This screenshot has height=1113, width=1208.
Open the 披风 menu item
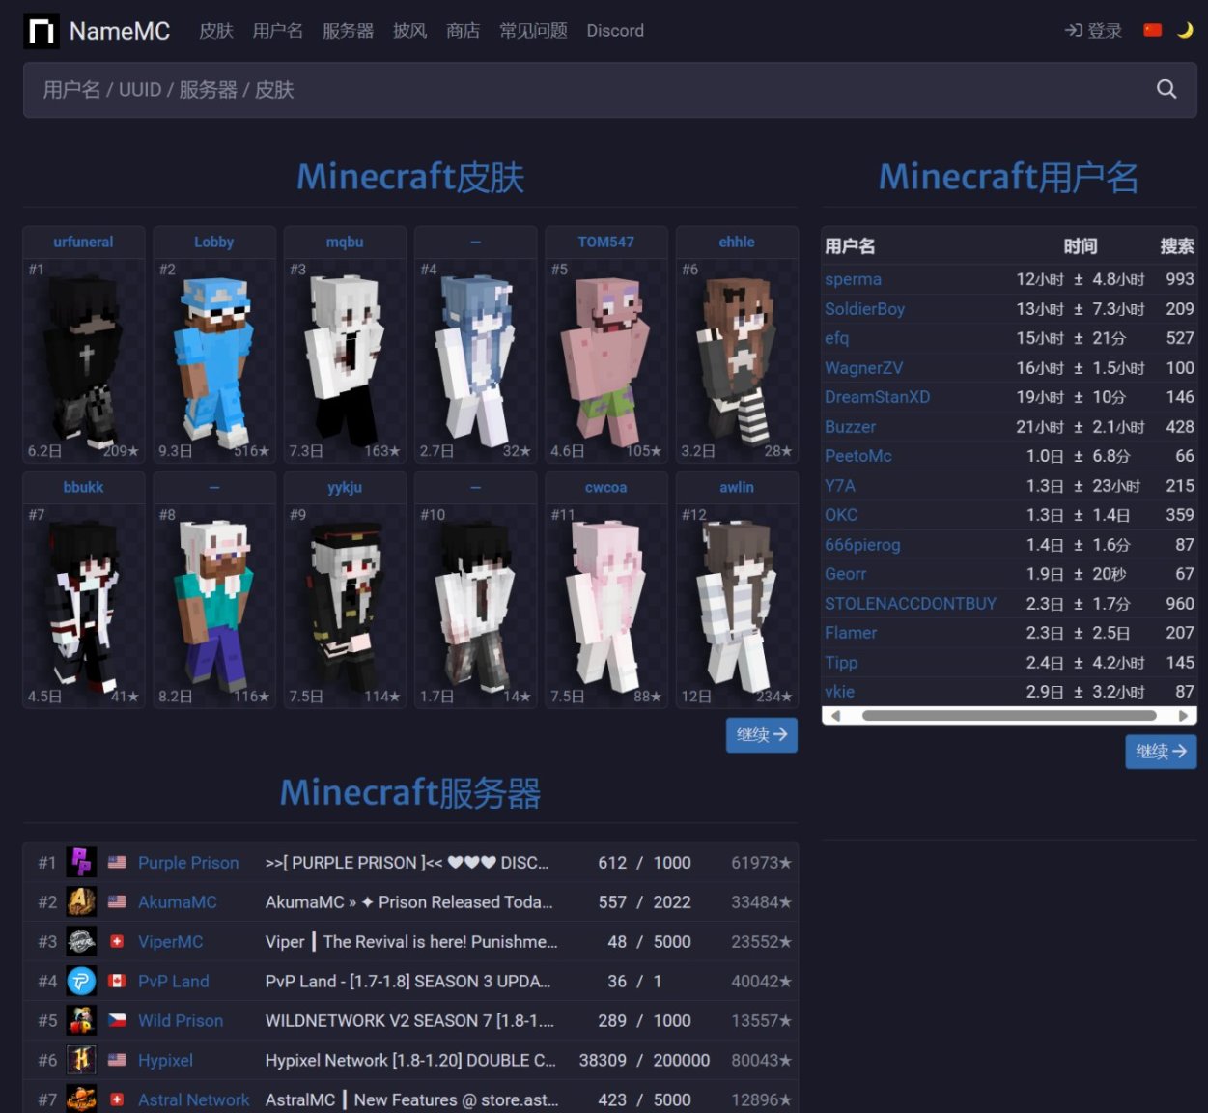409,31
